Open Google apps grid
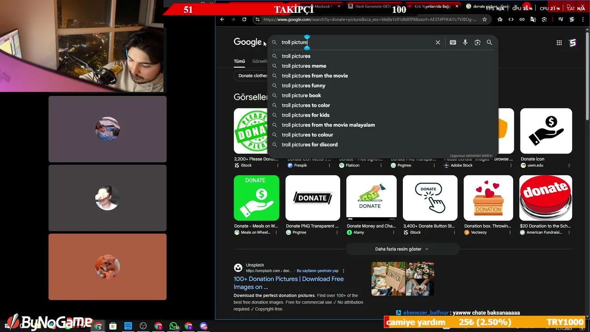 (559, 43)
